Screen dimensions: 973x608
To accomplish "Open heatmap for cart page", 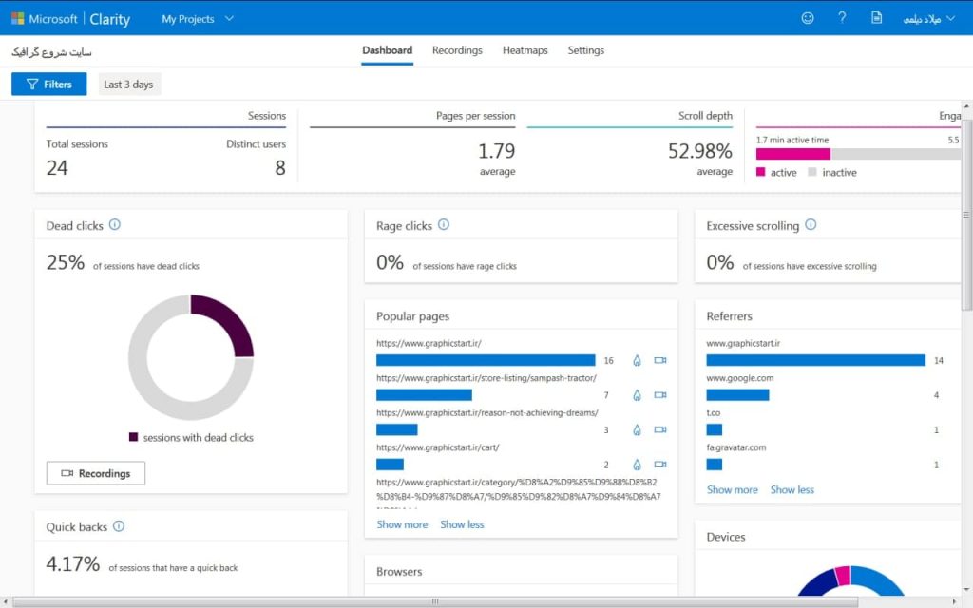I will pos(637,465).
